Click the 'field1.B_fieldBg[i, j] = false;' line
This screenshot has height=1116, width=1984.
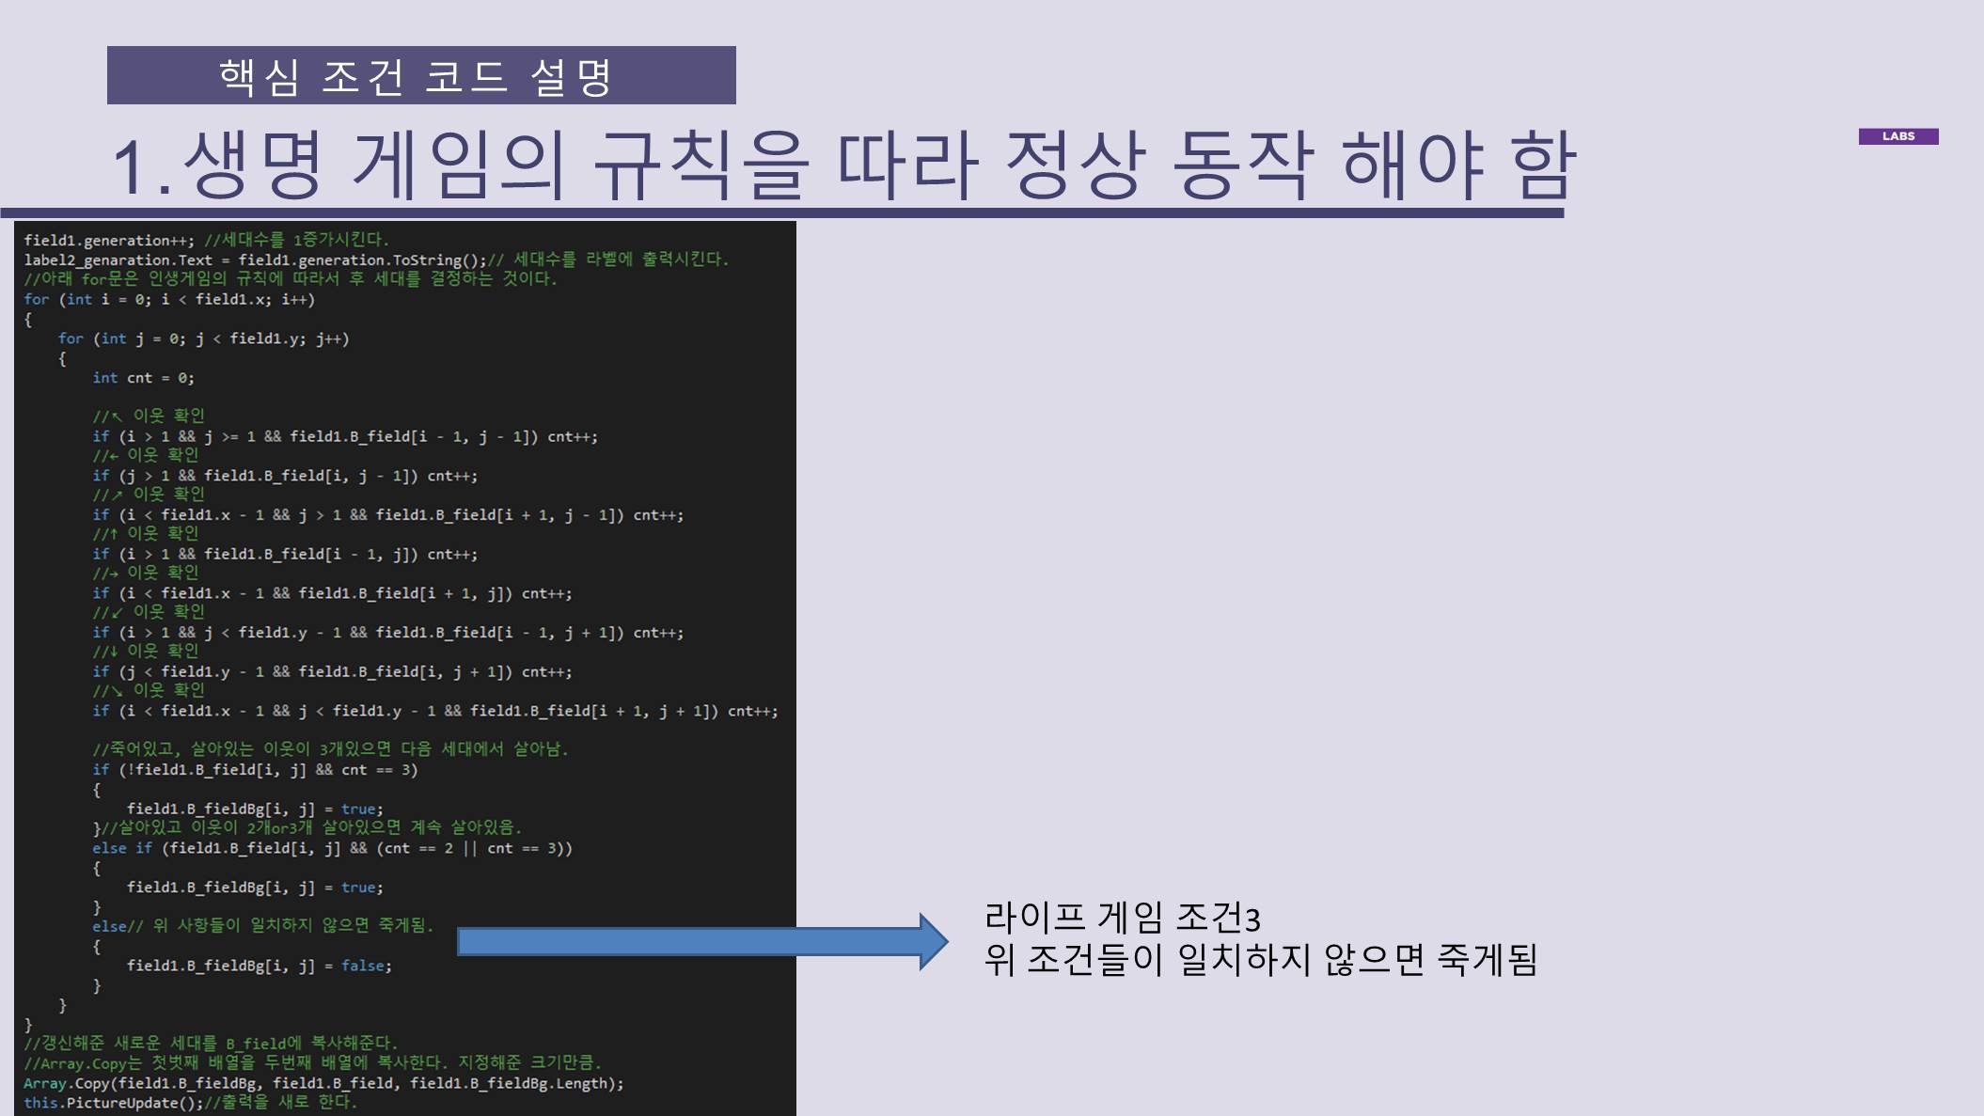(259, 966)
